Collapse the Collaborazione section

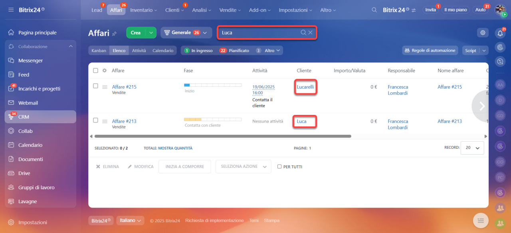[71, 47]
